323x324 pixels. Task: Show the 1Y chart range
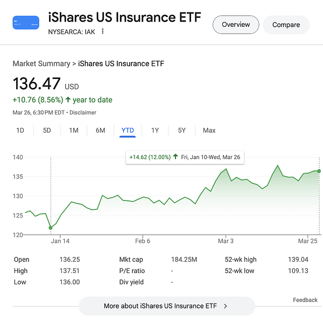coord(155,131)
